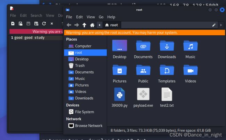The height and width of the screenshot is (140, 226).
Task: Open the Downloads folder icon
Action: coord(167,49)
